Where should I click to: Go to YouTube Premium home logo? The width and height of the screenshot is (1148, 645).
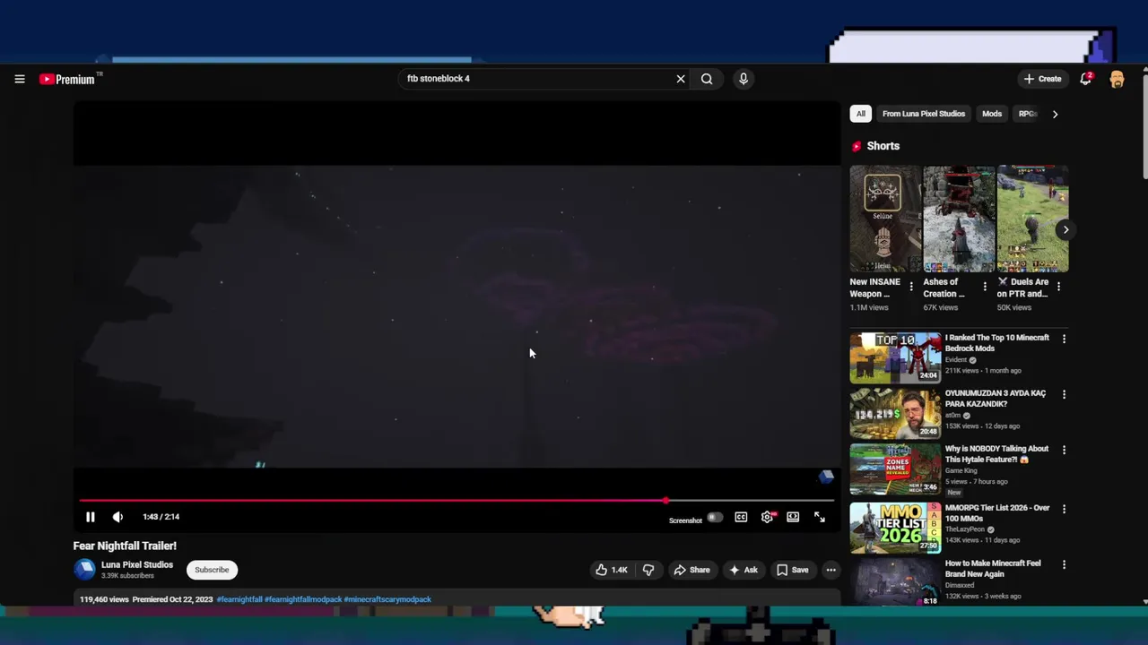pyautogui.click(x=67, y=79)
